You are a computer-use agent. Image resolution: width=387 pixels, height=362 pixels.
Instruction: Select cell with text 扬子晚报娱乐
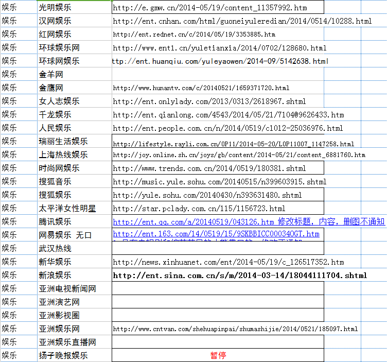(x=75, y=355)
